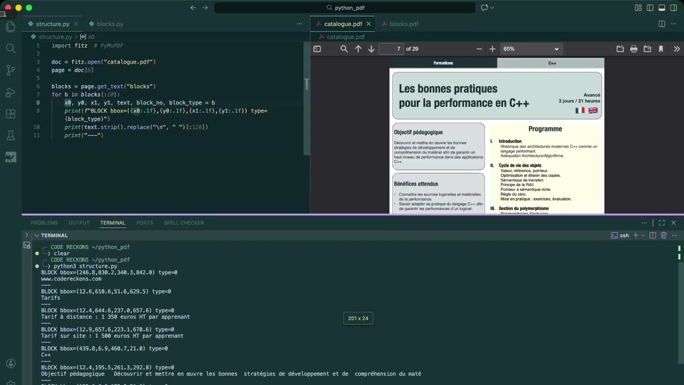Viewport: 684px width, 385px height.
Task: Click the customize layout icon
Action: click(638, 7)
